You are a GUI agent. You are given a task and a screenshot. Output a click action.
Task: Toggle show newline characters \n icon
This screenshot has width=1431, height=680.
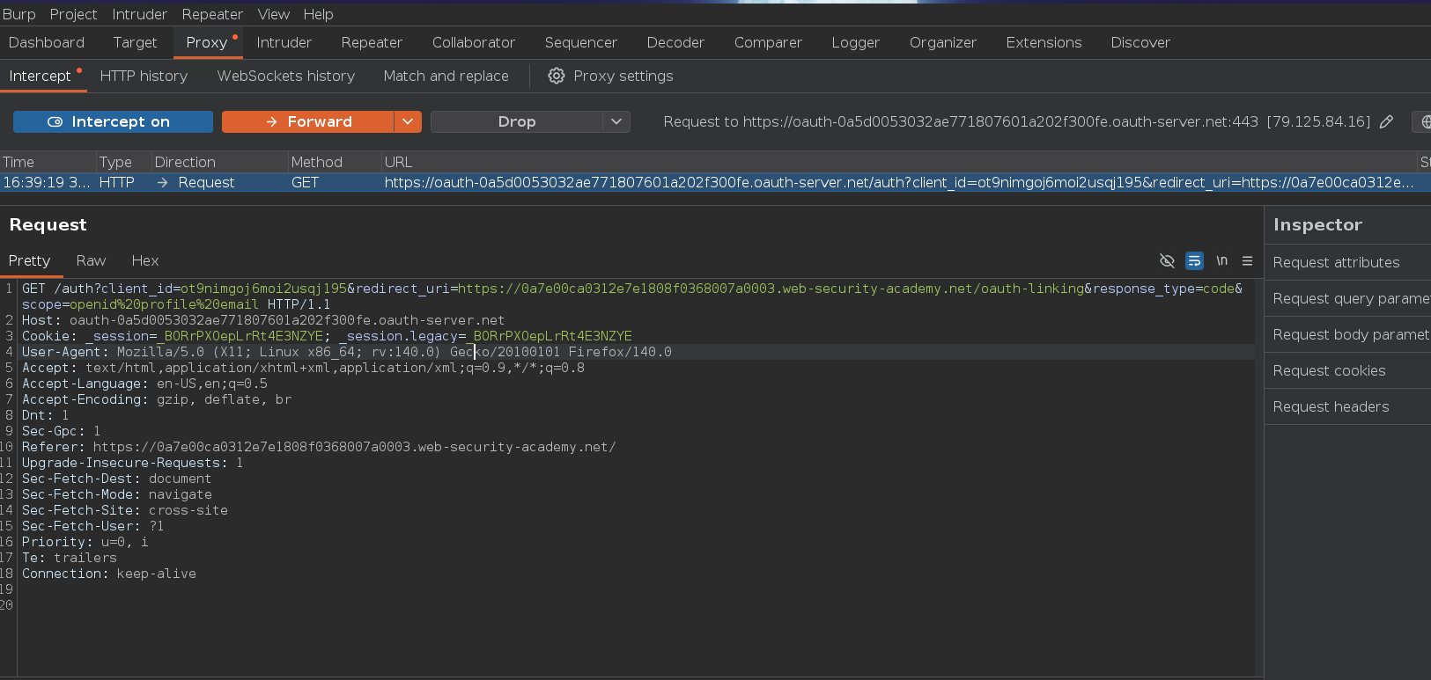1221,260
